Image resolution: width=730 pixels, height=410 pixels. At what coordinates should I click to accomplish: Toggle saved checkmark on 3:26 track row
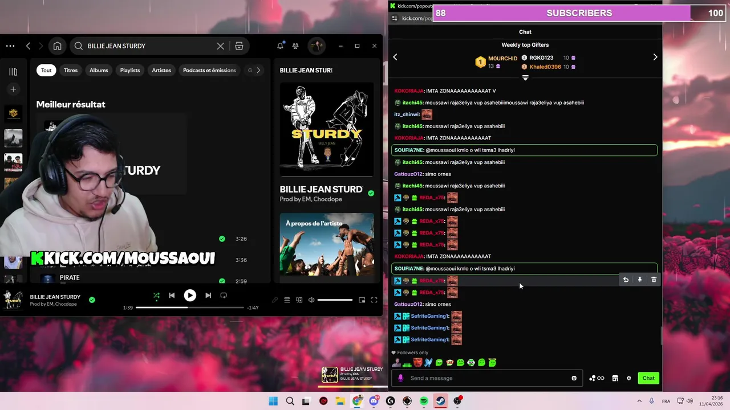(222, 239)
